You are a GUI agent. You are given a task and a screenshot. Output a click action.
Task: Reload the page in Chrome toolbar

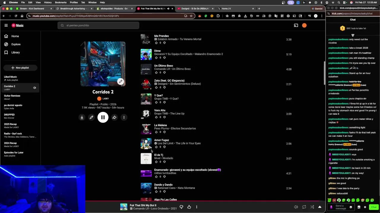[x=16, y=16]
